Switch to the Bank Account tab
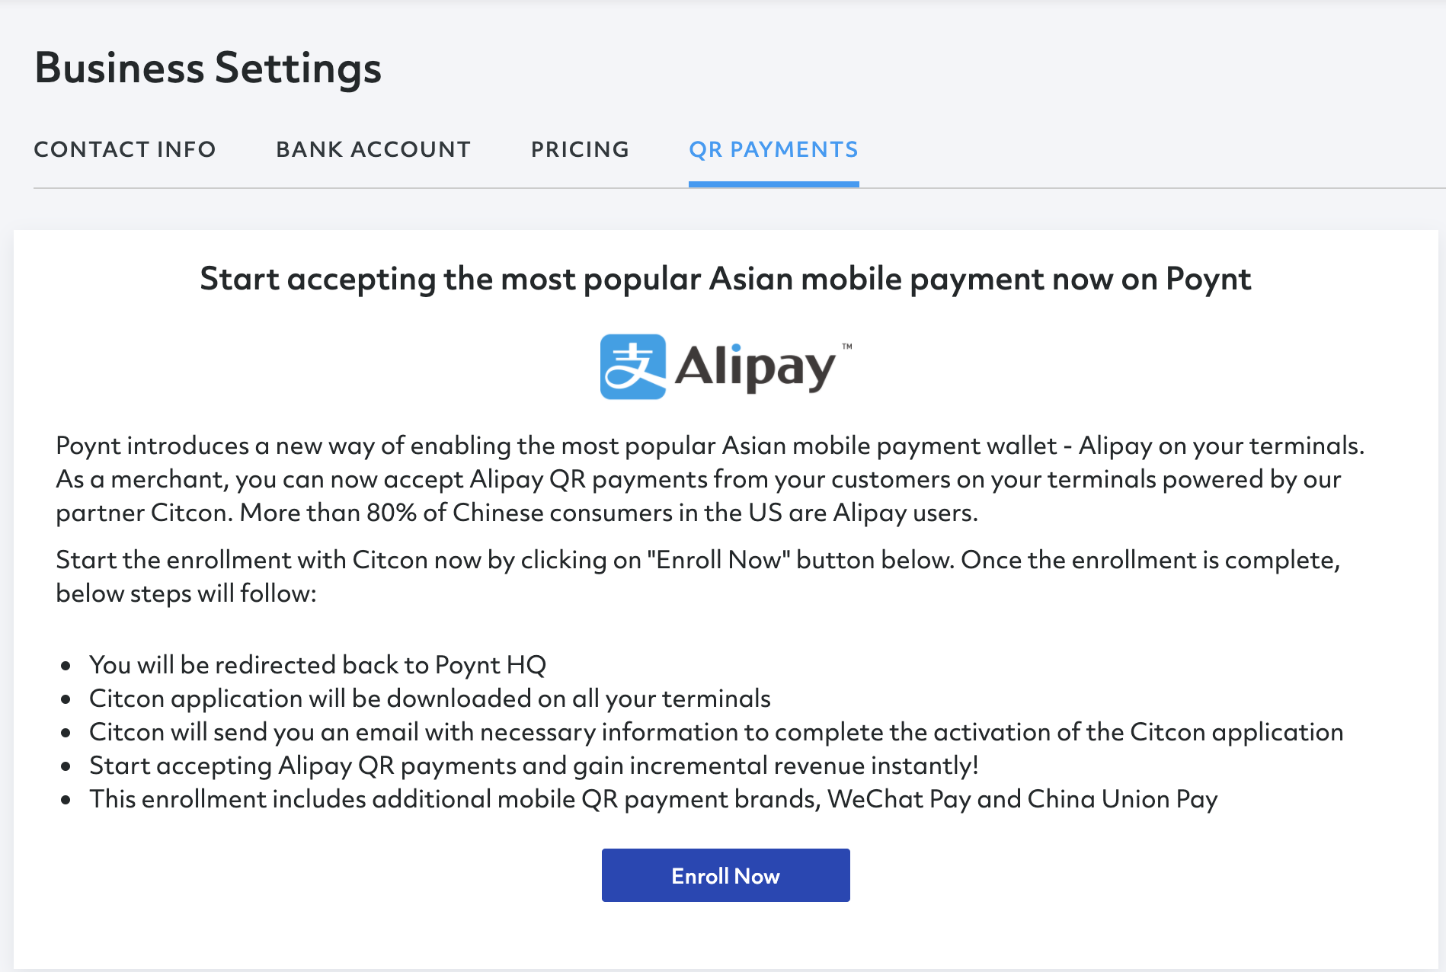This screenshot has height=972, width=1446. [x=373, y=149]
